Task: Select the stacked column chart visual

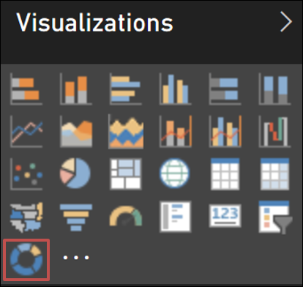Action: click(x=76, y=89)
